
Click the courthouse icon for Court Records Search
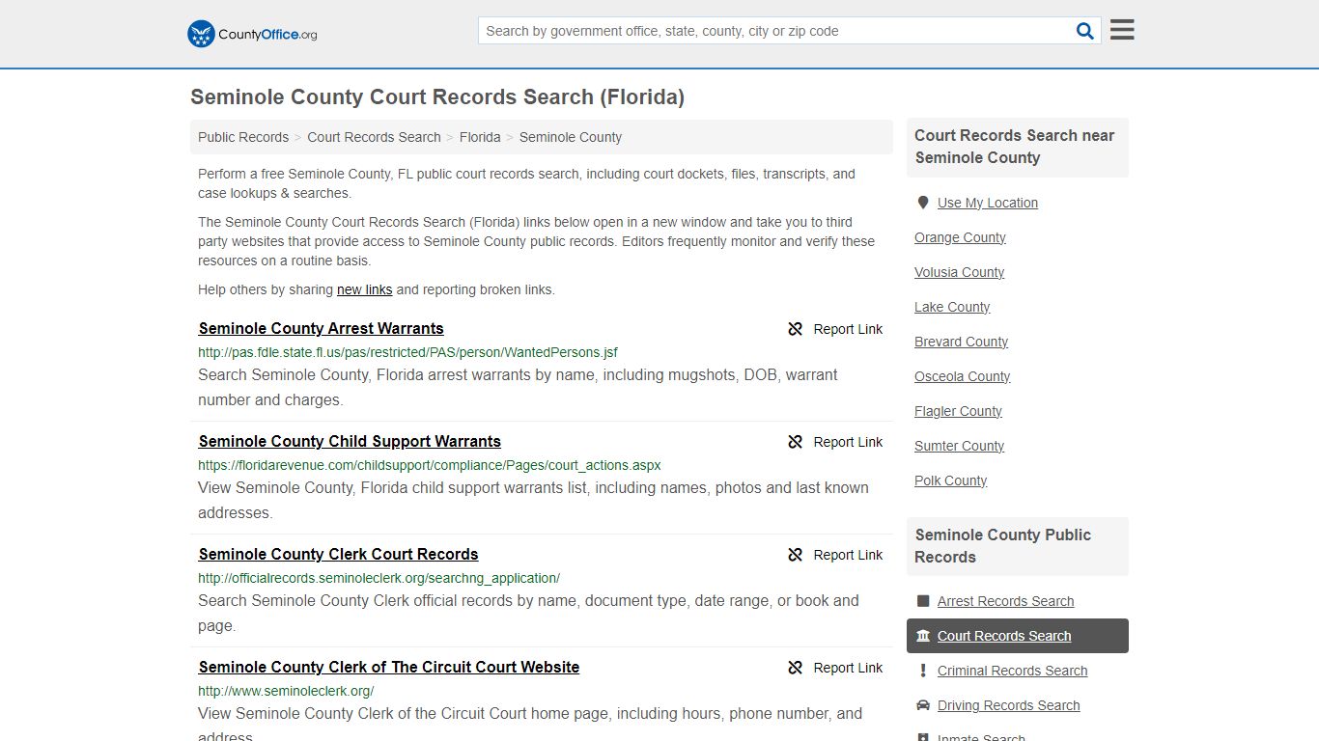pos(923,636)
